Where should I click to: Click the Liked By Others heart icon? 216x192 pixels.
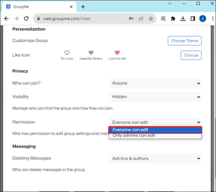(x=91, y=53)
